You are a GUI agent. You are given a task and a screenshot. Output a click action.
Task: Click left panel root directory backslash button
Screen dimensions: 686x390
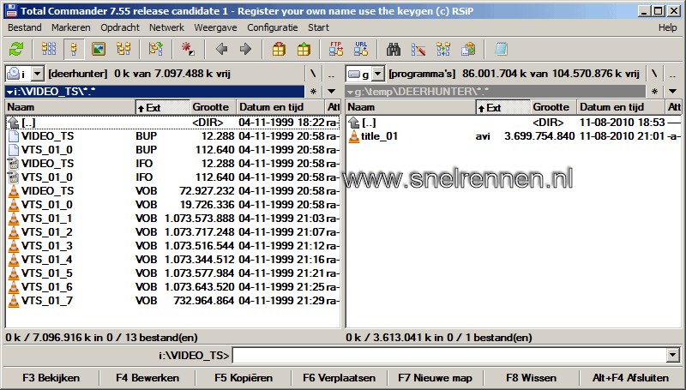[313, 74]
